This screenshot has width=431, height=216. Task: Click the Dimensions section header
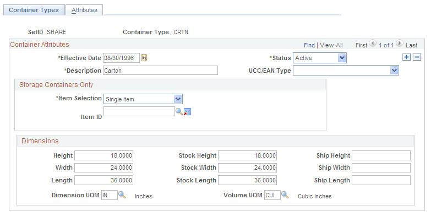[40, 141]
